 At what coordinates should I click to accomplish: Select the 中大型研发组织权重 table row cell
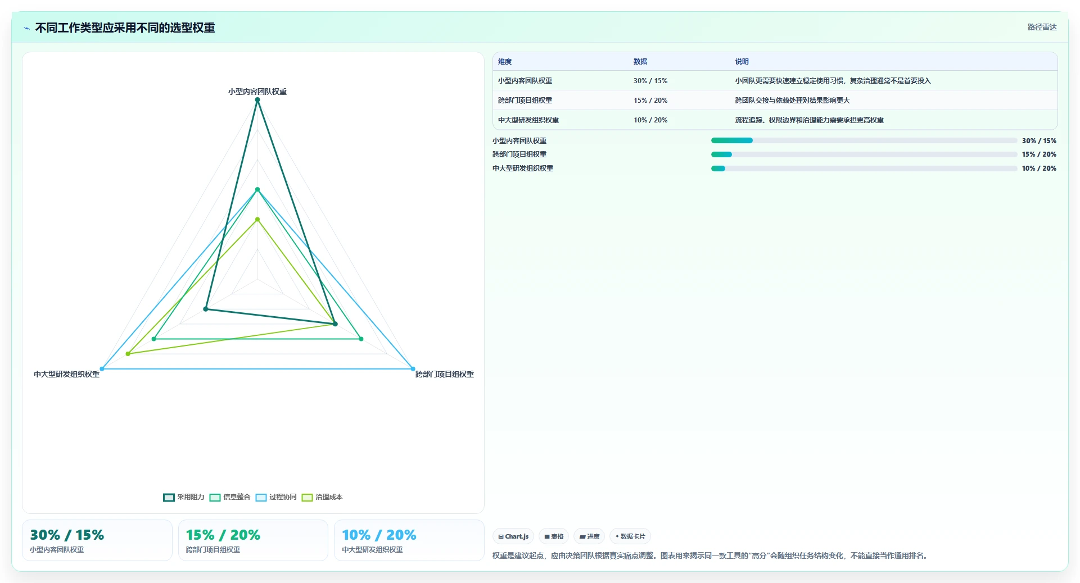pos(528,120)
